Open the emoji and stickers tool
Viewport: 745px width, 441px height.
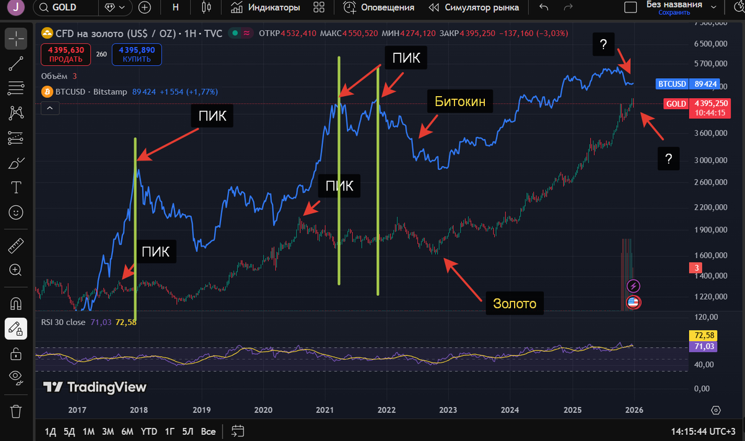(16, 212)
